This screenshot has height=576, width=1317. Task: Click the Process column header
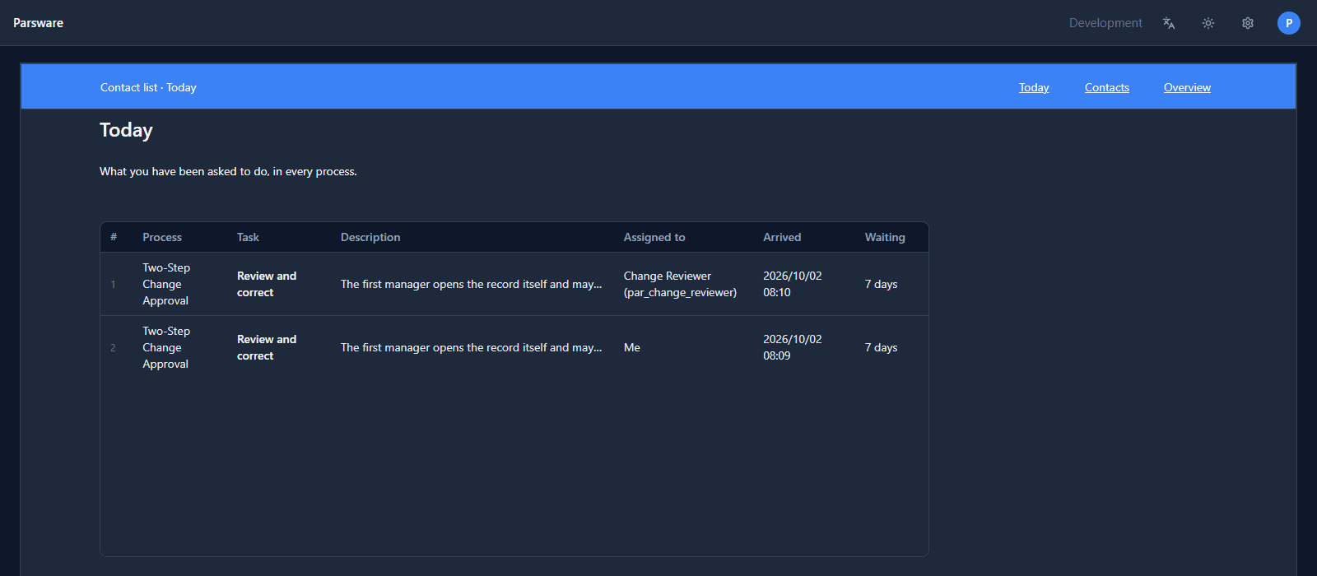162,237
